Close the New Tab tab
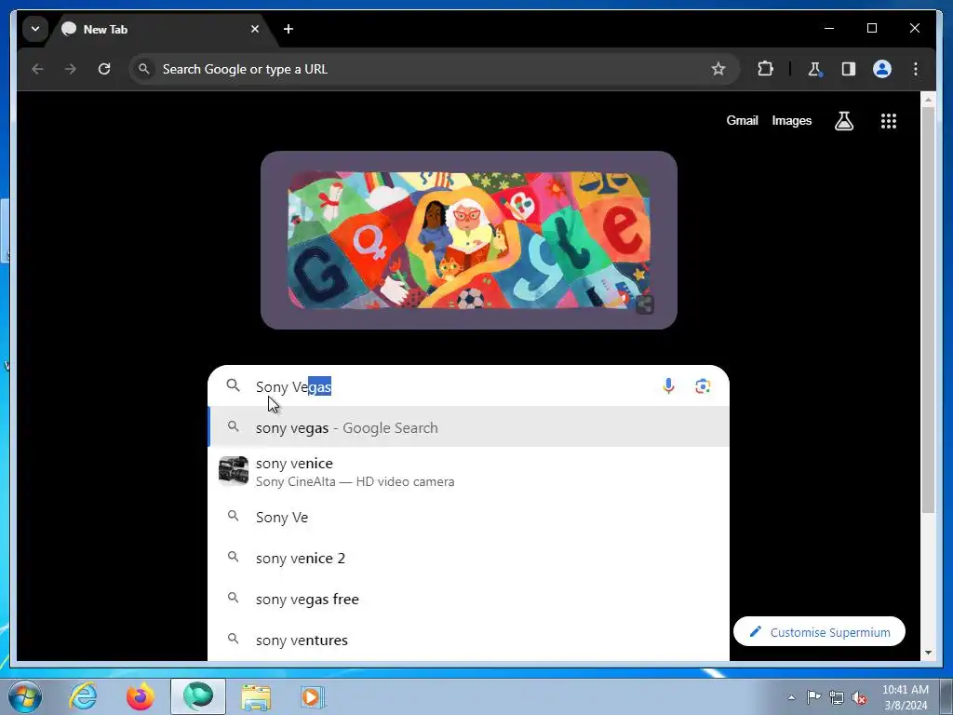This screenshot has width=953, height=715. coord(255,29)
